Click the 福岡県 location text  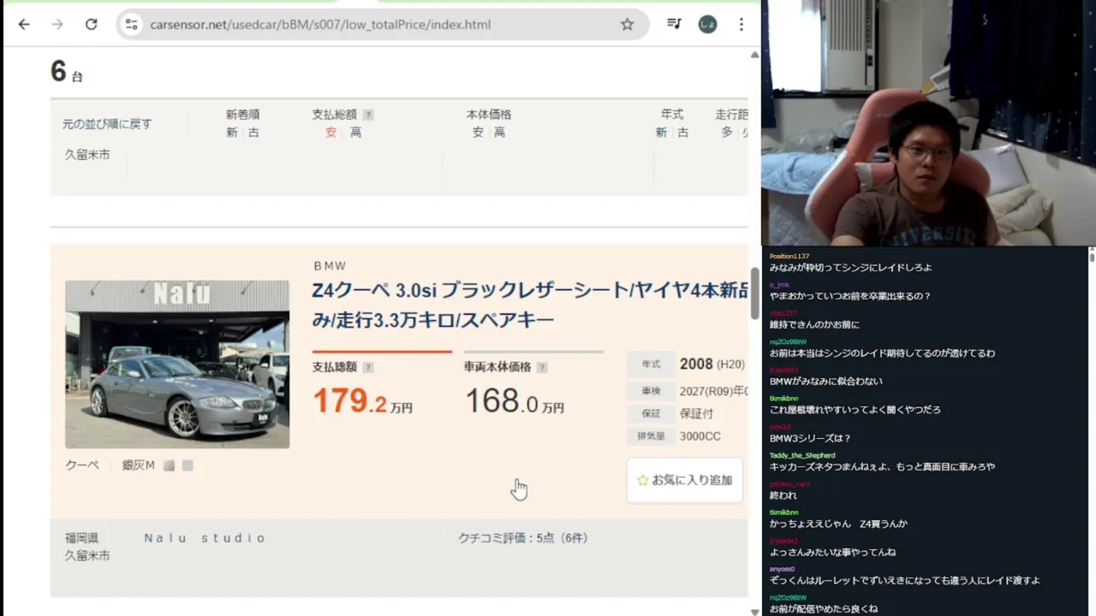pos(82,538)
